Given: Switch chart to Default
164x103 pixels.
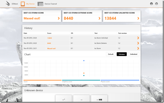Looking at the screenshot, I should (x=111, y=54).
